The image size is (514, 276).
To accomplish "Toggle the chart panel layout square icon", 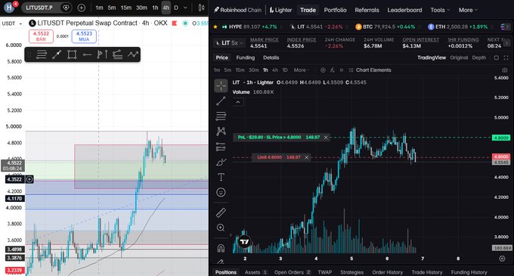I will (497, 57).
